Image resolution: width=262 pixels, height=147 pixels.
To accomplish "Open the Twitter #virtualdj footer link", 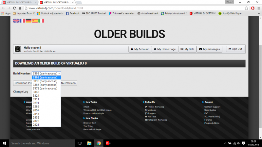I will [x=154, y=107].
